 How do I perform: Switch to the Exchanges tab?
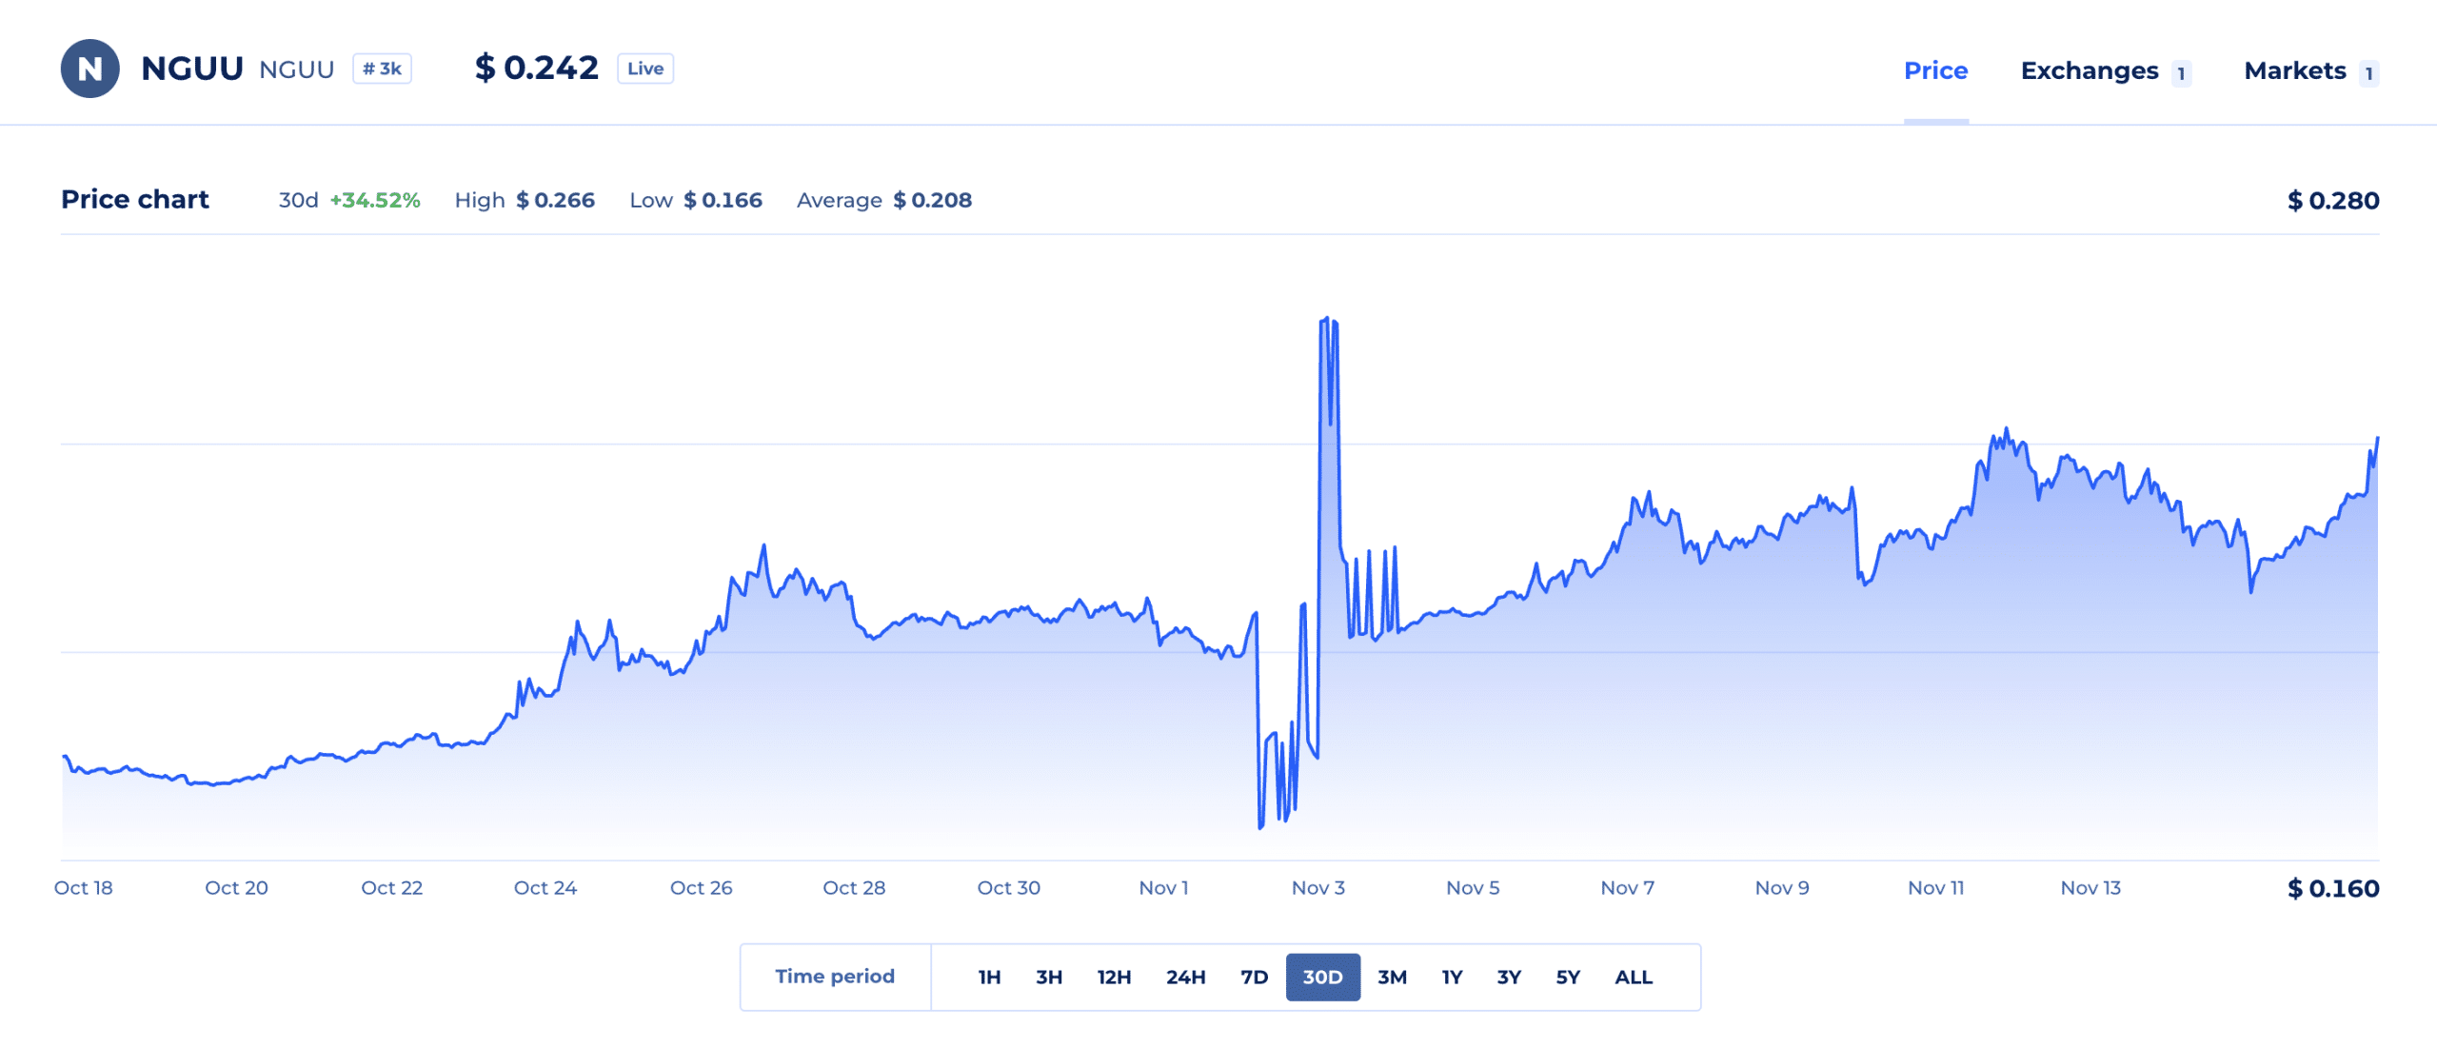click(2090, 70)
